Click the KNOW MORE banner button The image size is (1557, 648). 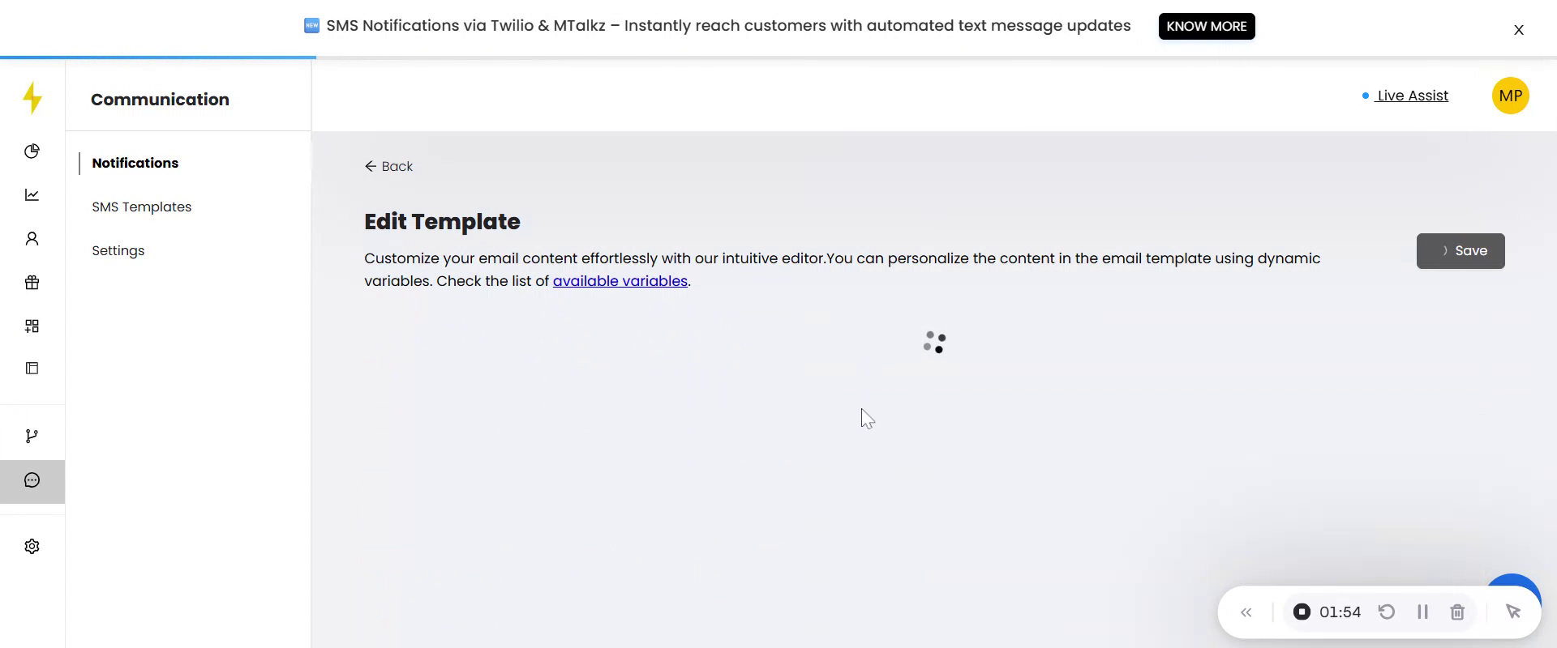[1206, 26]
